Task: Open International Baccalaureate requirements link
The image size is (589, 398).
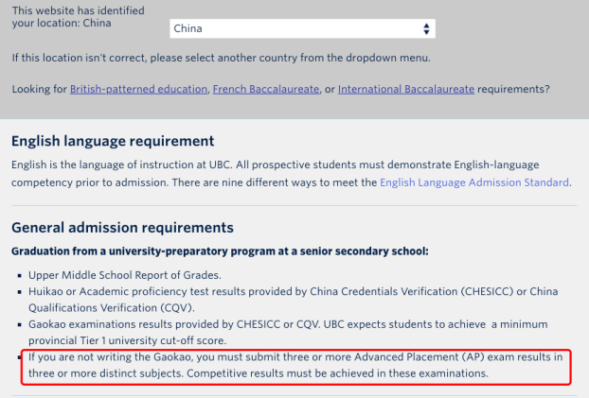Action: 406,89
